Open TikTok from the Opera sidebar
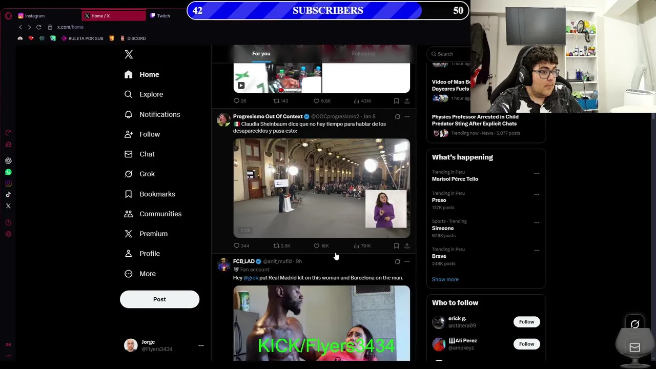The image size is (656, 369). click(x=8, y=195)
